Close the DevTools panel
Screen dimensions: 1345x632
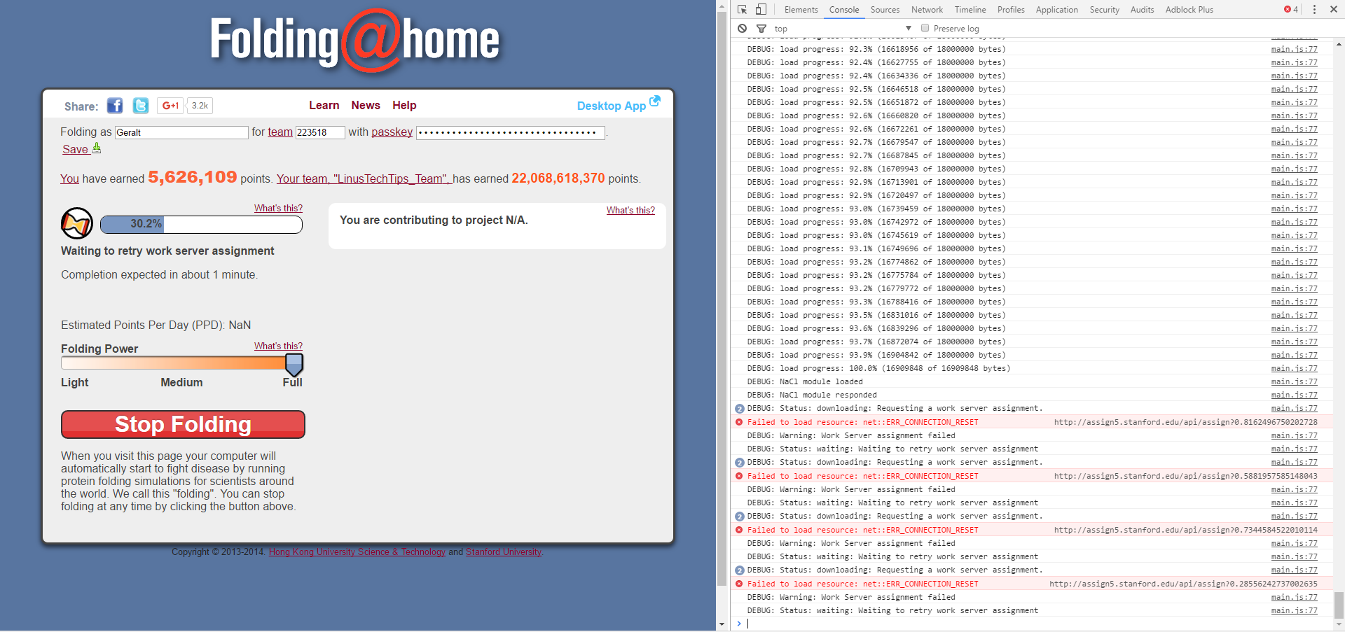1334,10
